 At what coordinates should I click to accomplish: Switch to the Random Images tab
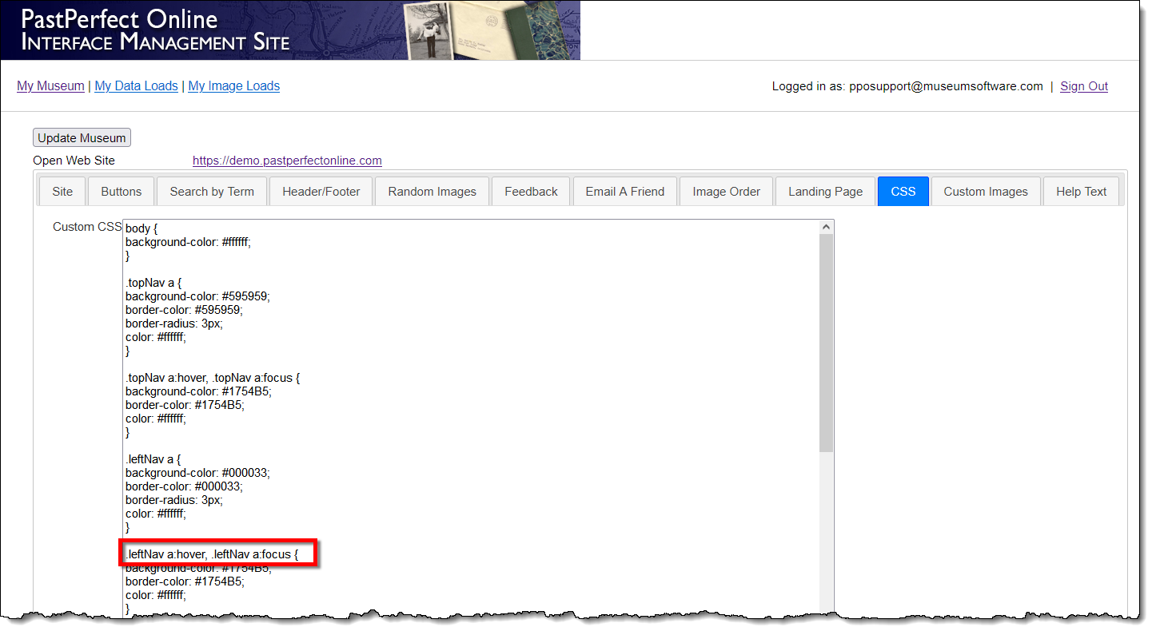[x=432, y=191]
